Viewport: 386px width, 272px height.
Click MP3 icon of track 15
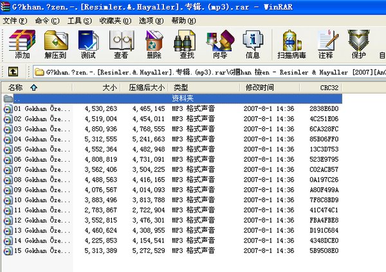click(x=8, y=251)
